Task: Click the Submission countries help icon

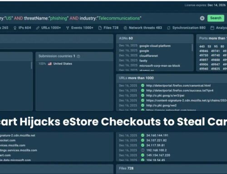Action: click(79, 56)
